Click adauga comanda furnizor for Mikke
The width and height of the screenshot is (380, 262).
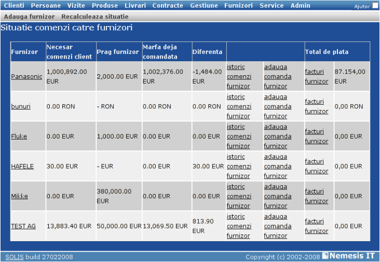(278, 196)
